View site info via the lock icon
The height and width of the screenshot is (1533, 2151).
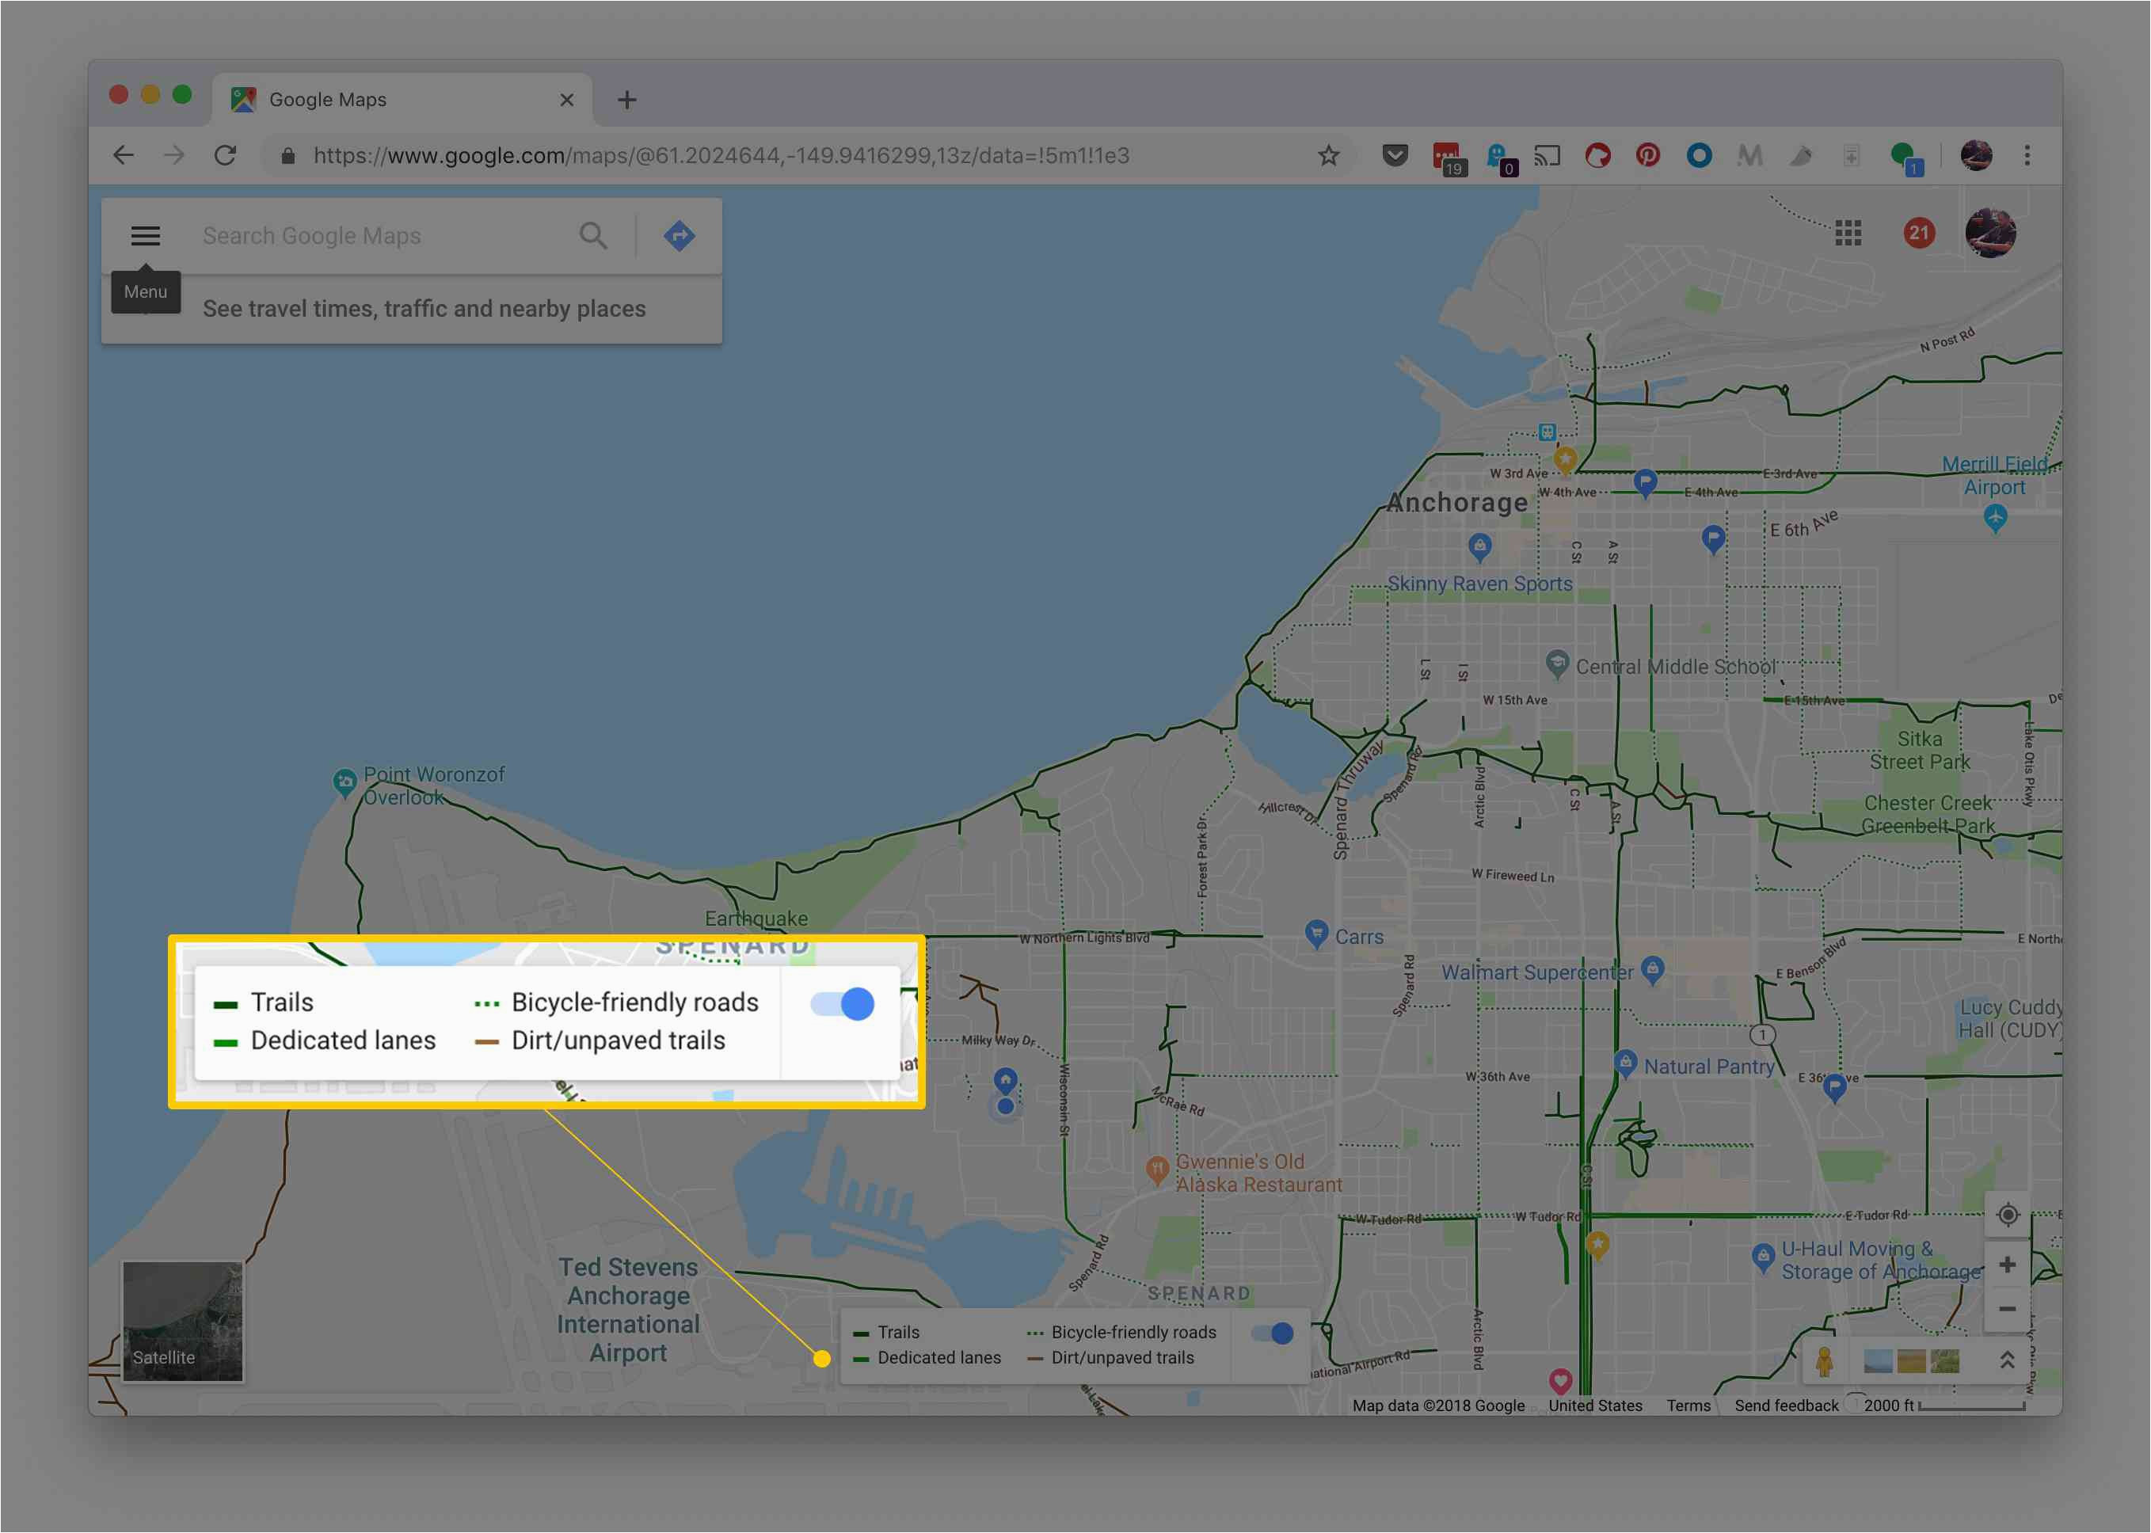pyautogui.click(x=288, y=156)
